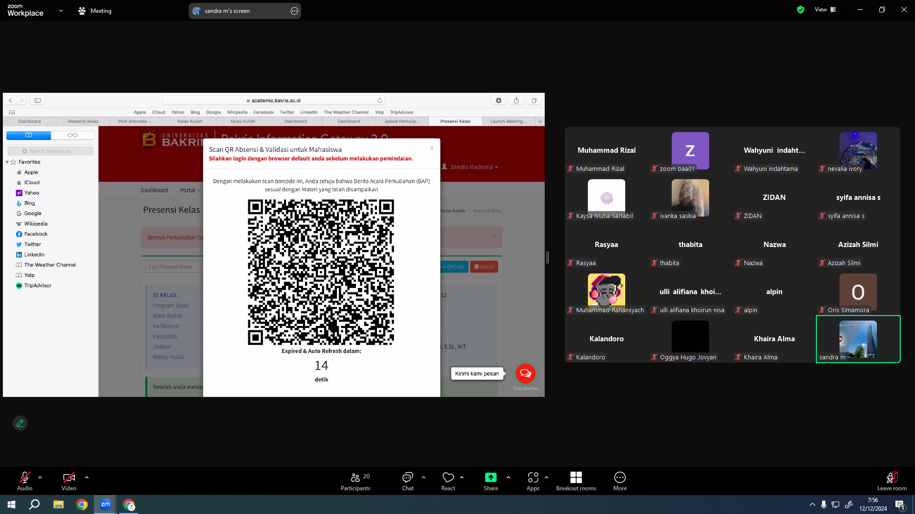Image resolution: width=915 pixels, height=514 pixels.
Task: Open the React emoji menu
Action: [448, 481]
